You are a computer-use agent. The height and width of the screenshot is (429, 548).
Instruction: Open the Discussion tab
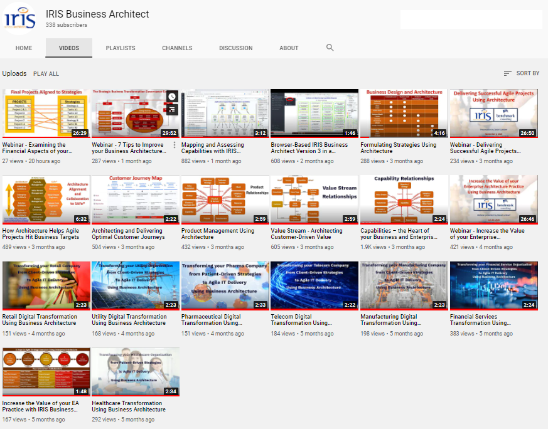[236, 48]
